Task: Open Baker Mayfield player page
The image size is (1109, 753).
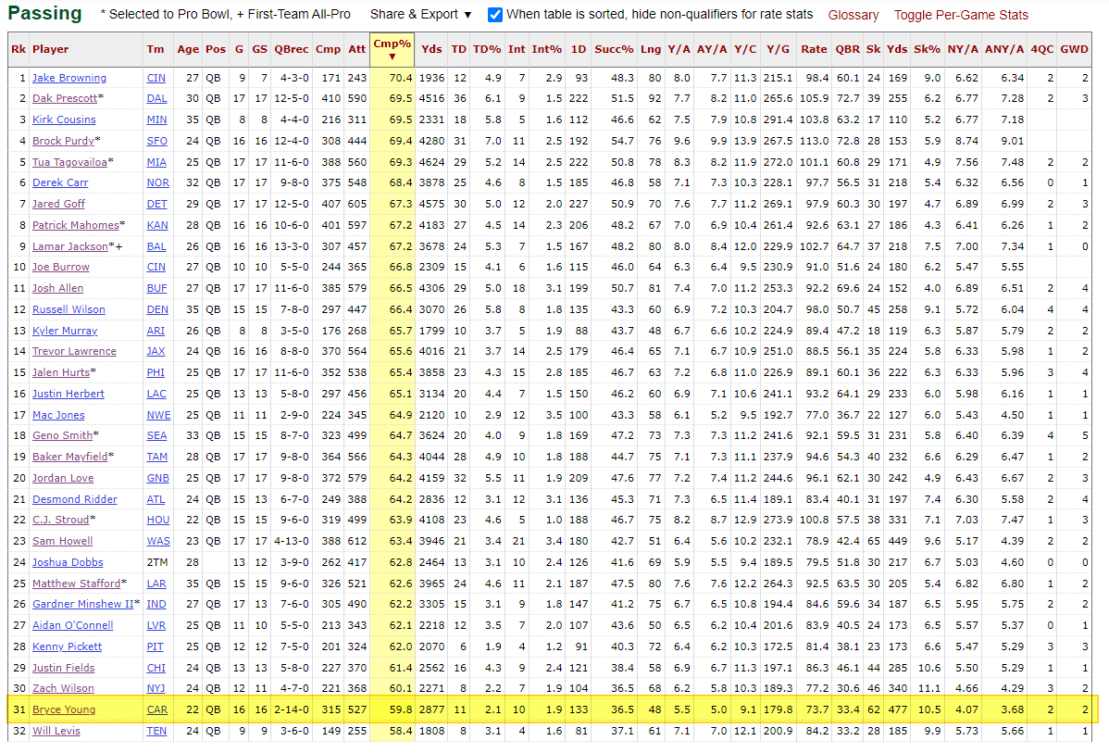Action: coord(70,457)
